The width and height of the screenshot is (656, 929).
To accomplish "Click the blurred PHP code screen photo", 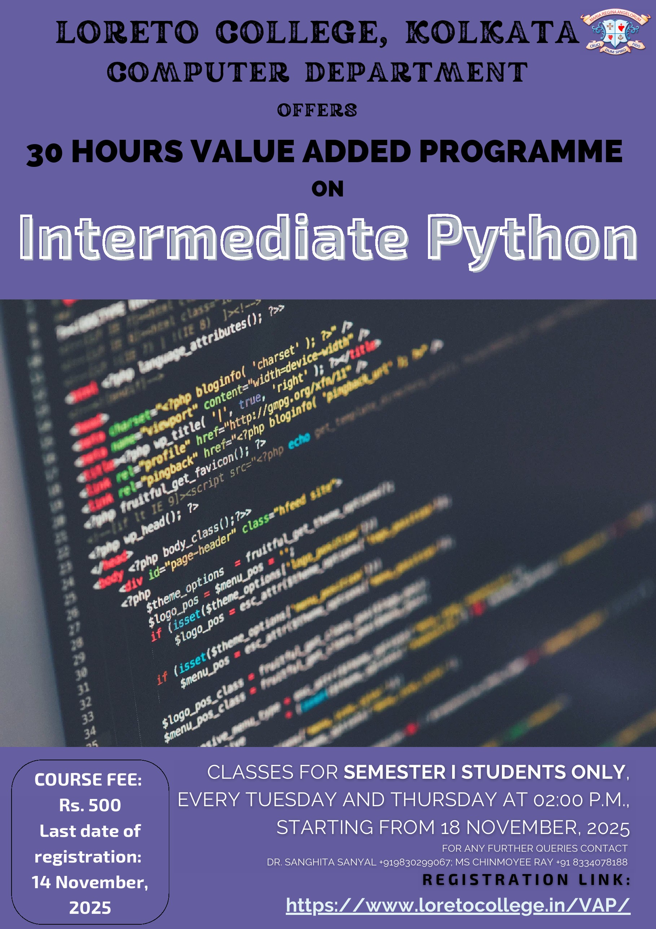I will click(328, 522).
